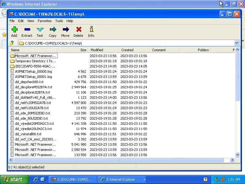The height and width of the screenshot is (184, 245).
Task: Sort the list by Name column
Action: (x=33, y=50)
